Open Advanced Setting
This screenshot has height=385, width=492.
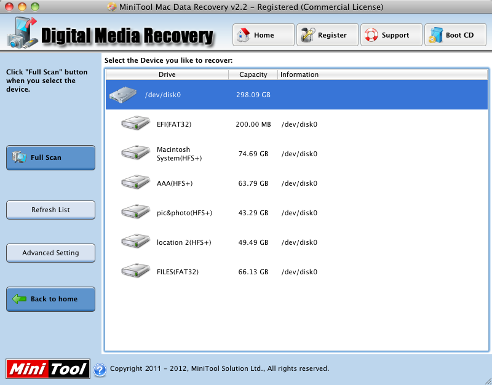click(50, 253)
